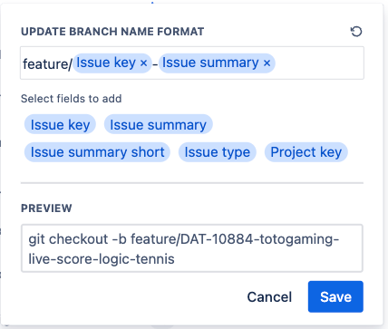
Task: Select the Issue key chip inside the format field
Action: click(106, 63)
